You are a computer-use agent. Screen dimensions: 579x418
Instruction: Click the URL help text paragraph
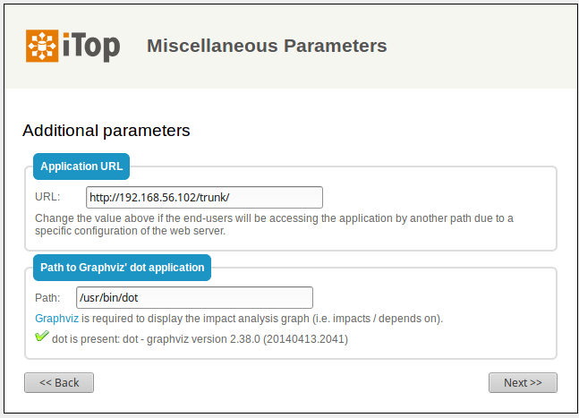click(x=274, y=224)
